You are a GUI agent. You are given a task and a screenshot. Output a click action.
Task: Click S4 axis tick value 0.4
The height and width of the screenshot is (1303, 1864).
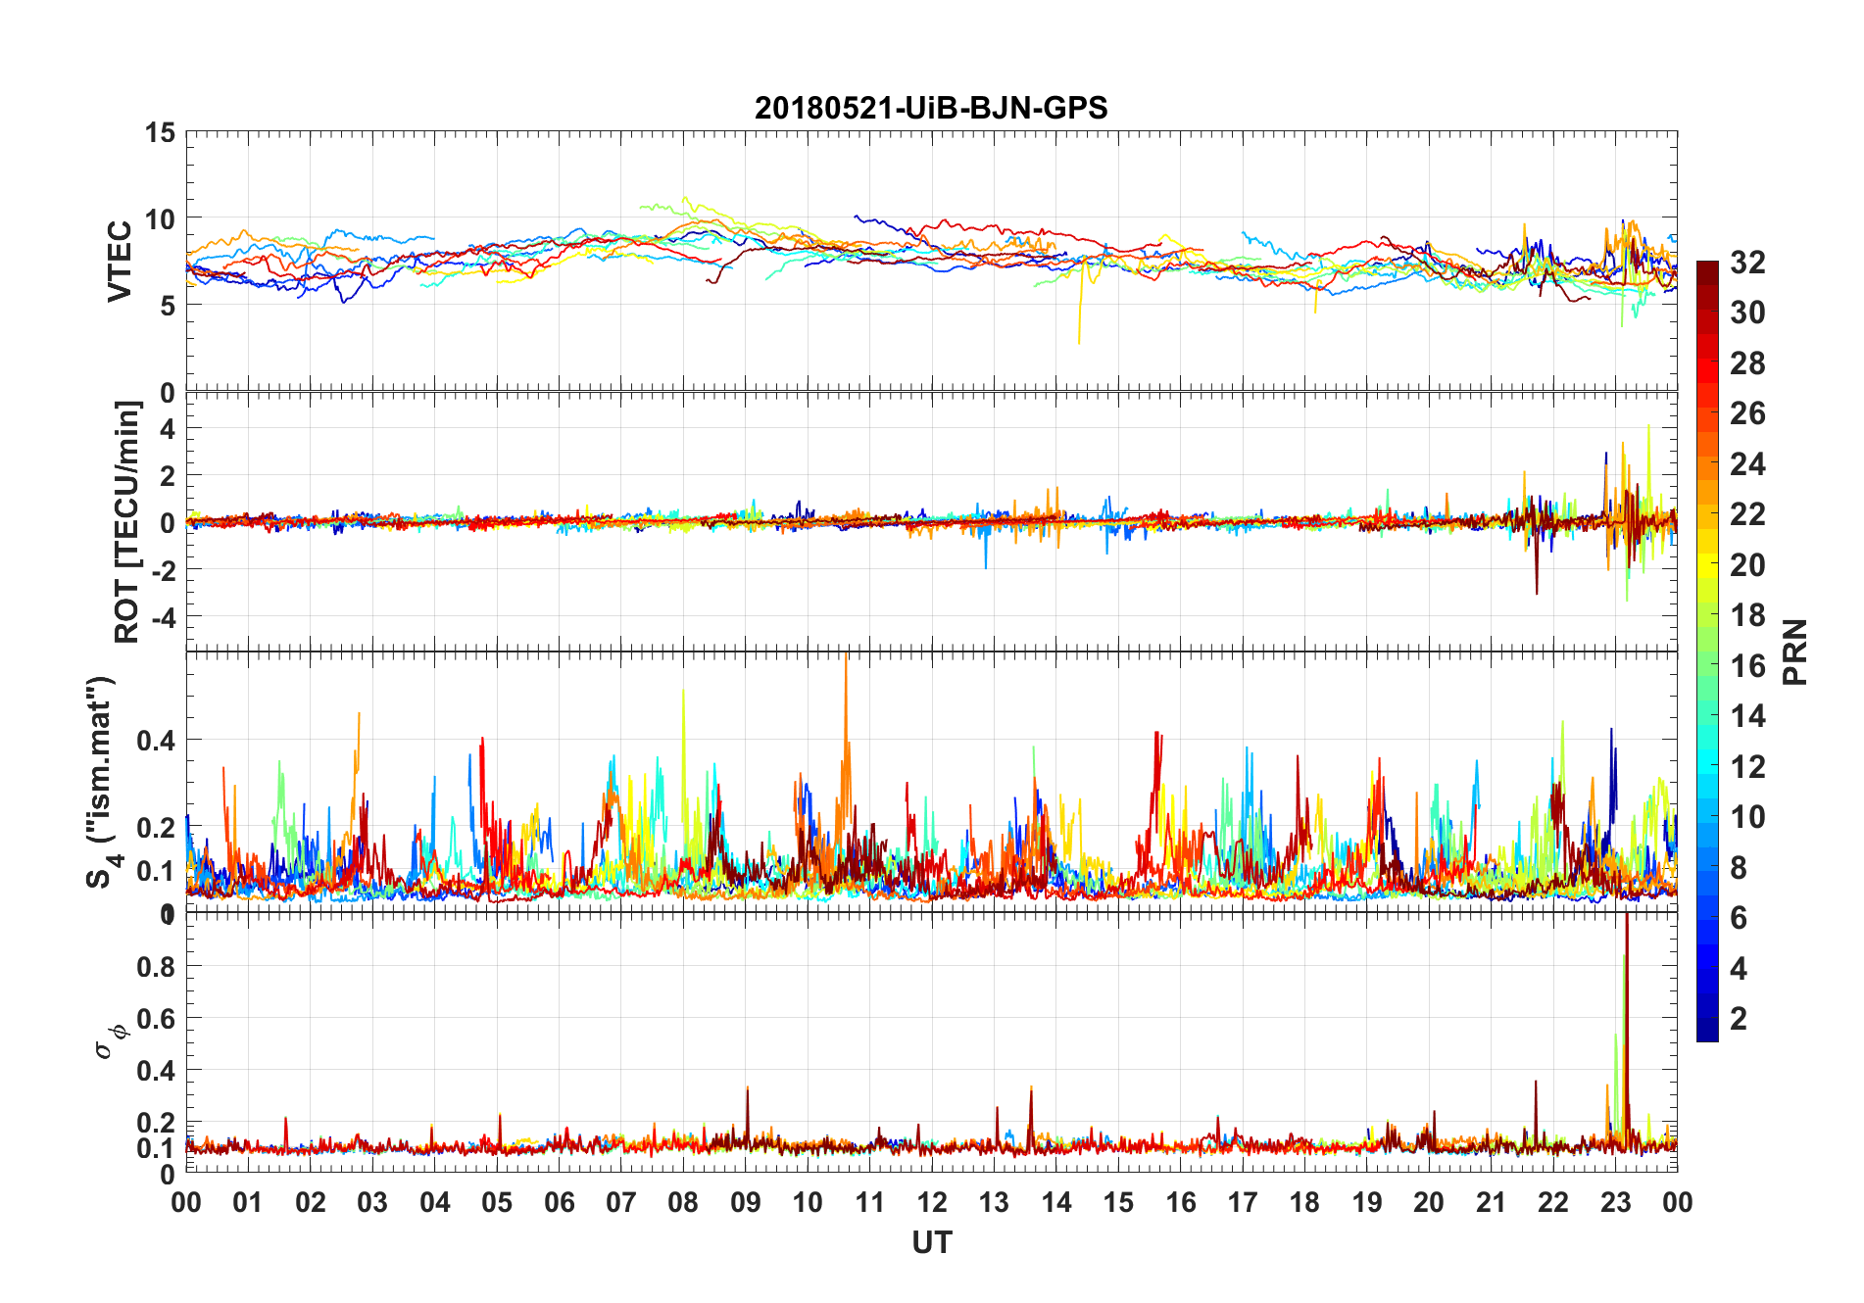pyautogui.click(x=156, y=741)
